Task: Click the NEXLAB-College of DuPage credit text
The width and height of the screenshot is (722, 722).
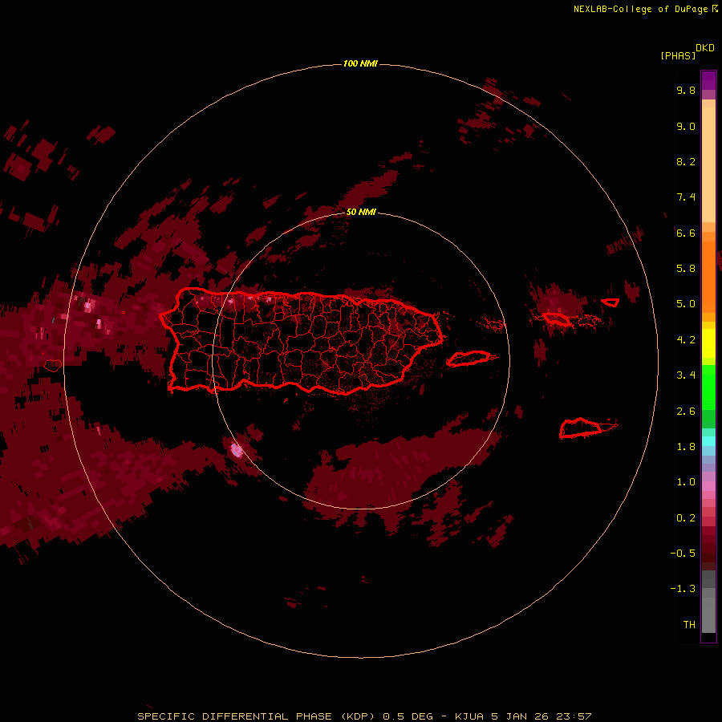Action: coord(645,9)
